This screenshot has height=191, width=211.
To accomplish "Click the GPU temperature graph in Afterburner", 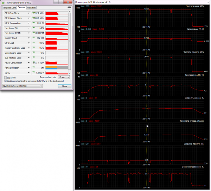I will pyautogui.click(x=142, y=86).
